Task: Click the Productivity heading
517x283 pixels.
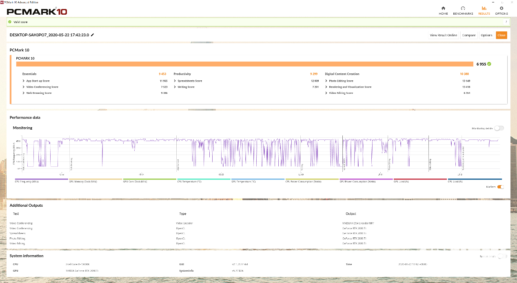Action: [182, 74]
